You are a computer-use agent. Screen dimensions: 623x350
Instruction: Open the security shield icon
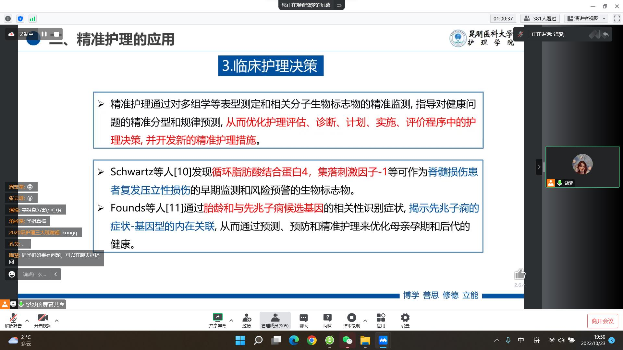pyautogui.click(x=20, y=19)
